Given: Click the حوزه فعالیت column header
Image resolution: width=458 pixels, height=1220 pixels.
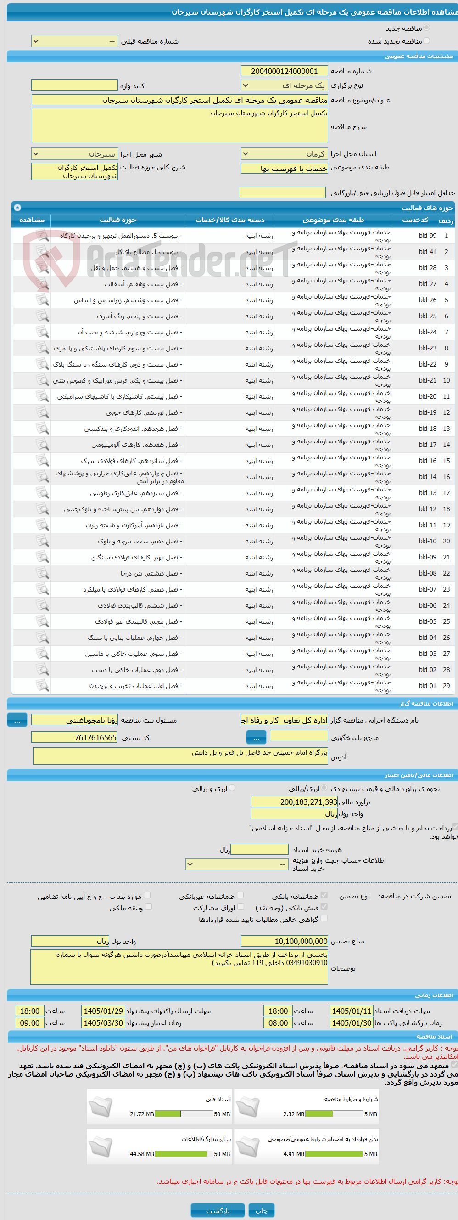Looking at the screenshot, I should (118, 220).
